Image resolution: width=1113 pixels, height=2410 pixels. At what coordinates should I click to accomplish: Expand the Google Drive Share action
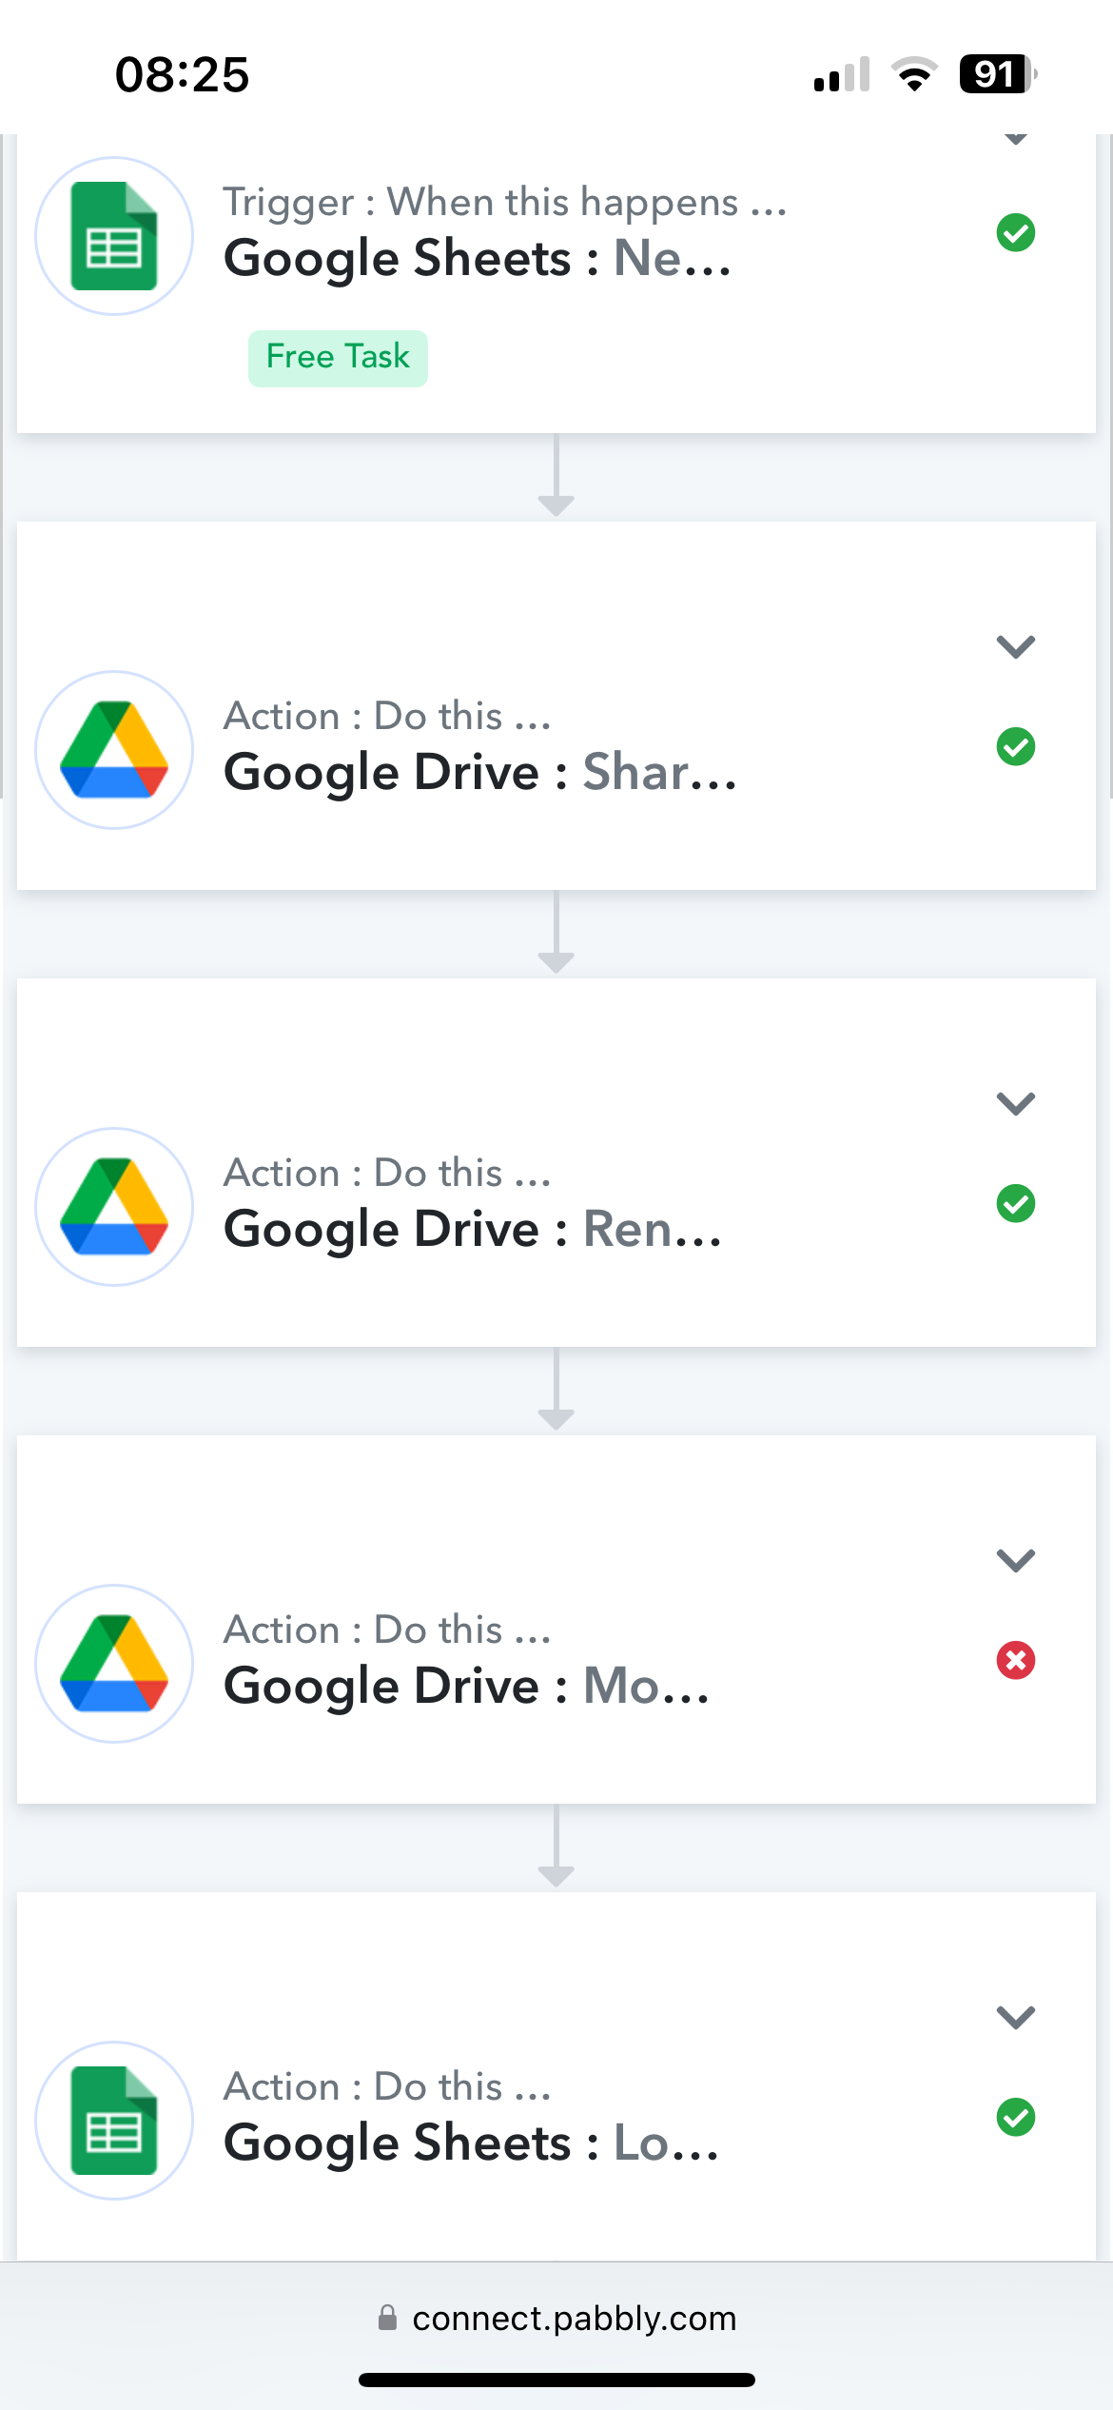[1015, 646]
